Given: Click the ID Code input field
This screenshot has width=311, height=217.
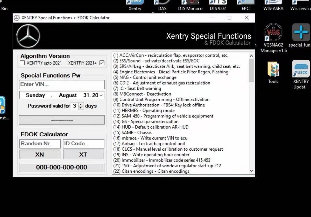Looking at the screenshot, I should (83, 144).
